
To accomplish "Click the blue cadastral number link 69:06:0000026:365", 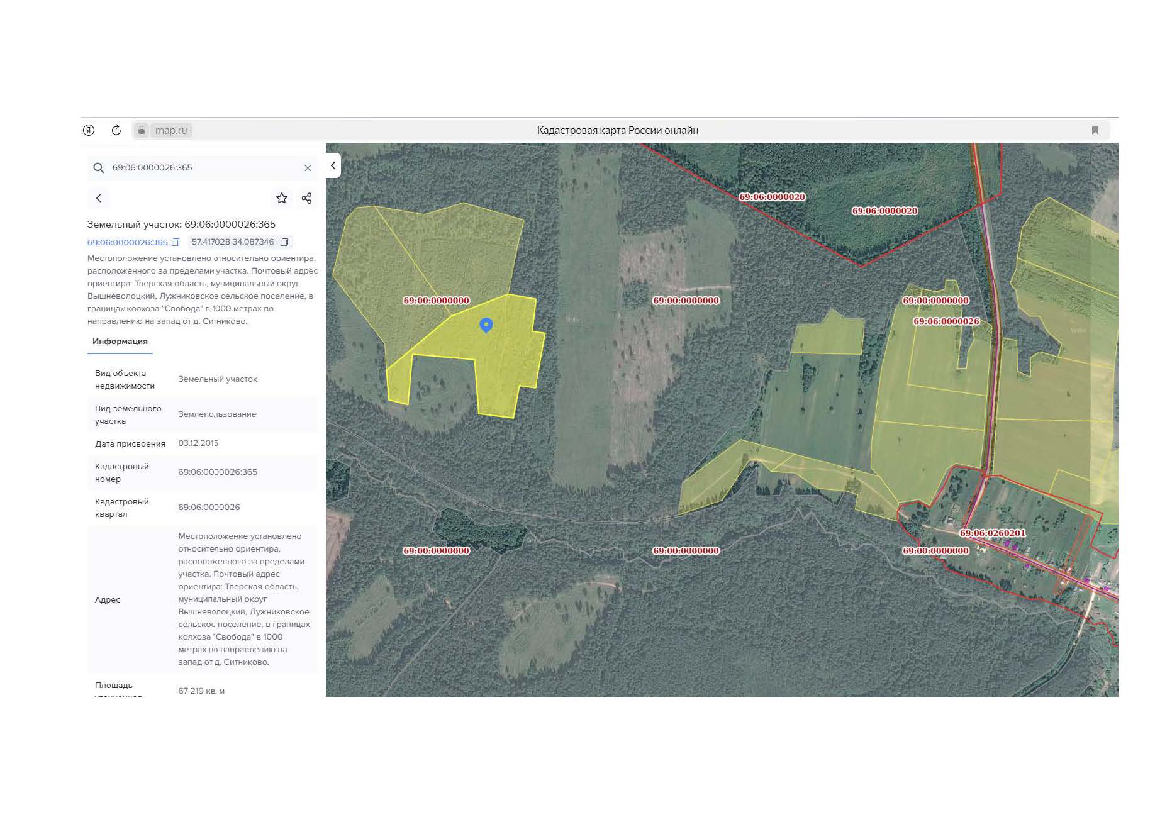I will [x=128, y=242].
